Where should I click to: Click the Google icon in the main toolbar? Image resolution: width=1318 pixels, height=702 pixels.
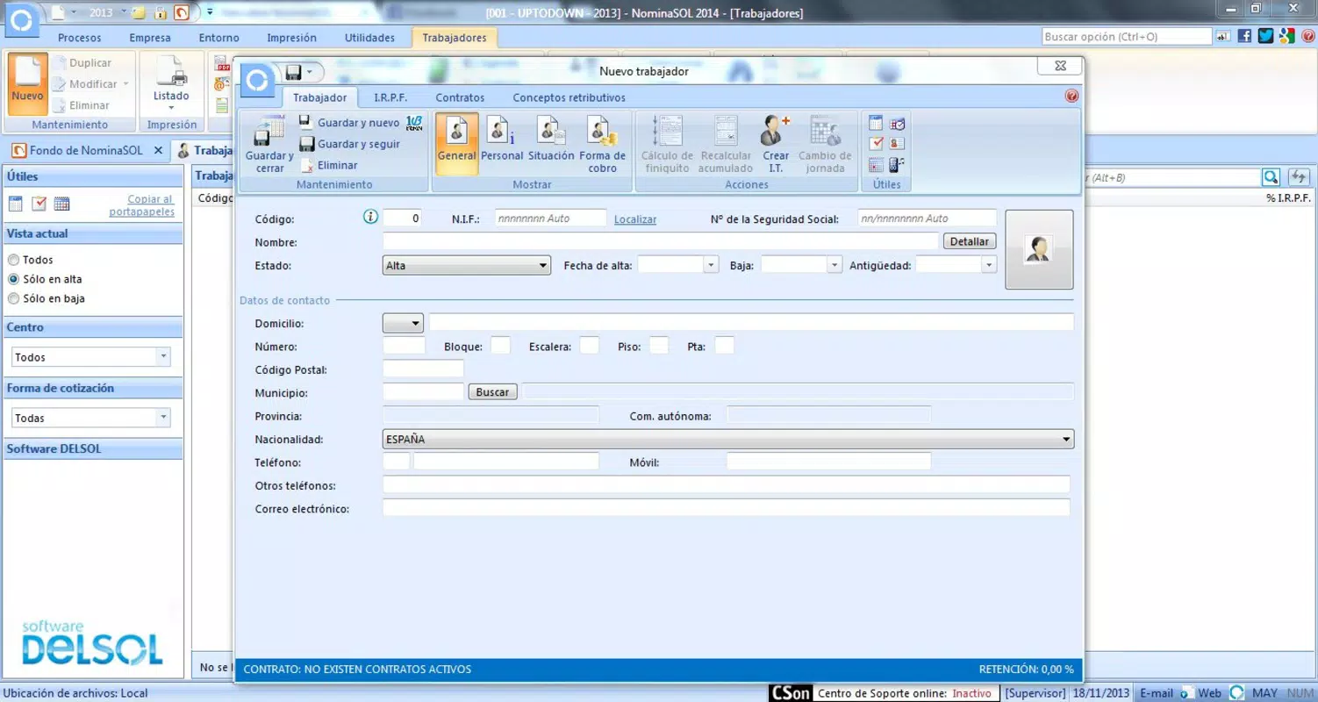1286,36
